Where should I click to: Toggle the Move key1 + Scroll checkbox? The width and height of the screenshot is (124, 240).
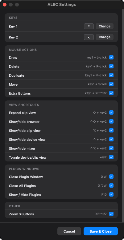coord(111,84)
